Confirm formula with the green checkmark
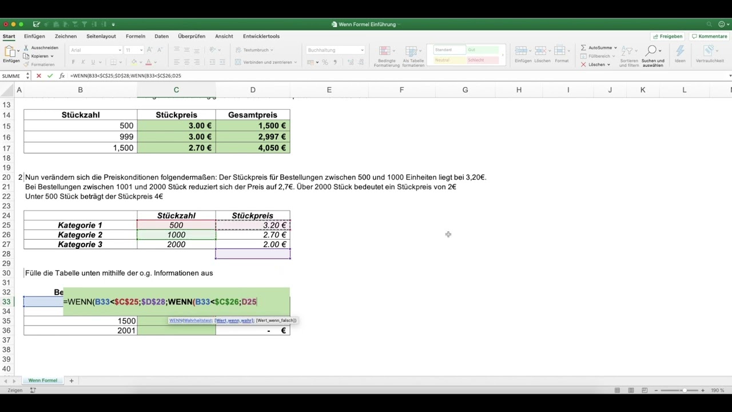 pyautogui.click(x=50, y=76)
